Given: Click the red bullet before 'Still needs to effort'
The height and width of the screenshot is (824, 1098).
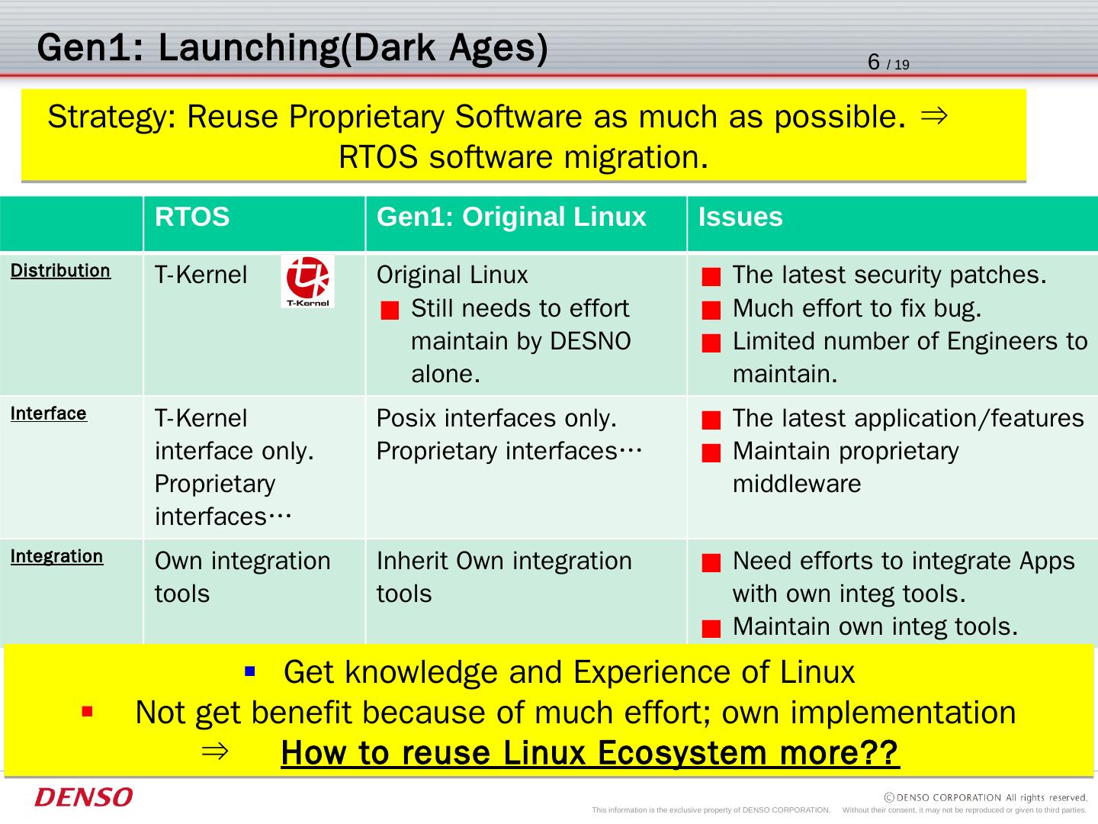Looking at the screenshot, I should (x=390, y=311).
